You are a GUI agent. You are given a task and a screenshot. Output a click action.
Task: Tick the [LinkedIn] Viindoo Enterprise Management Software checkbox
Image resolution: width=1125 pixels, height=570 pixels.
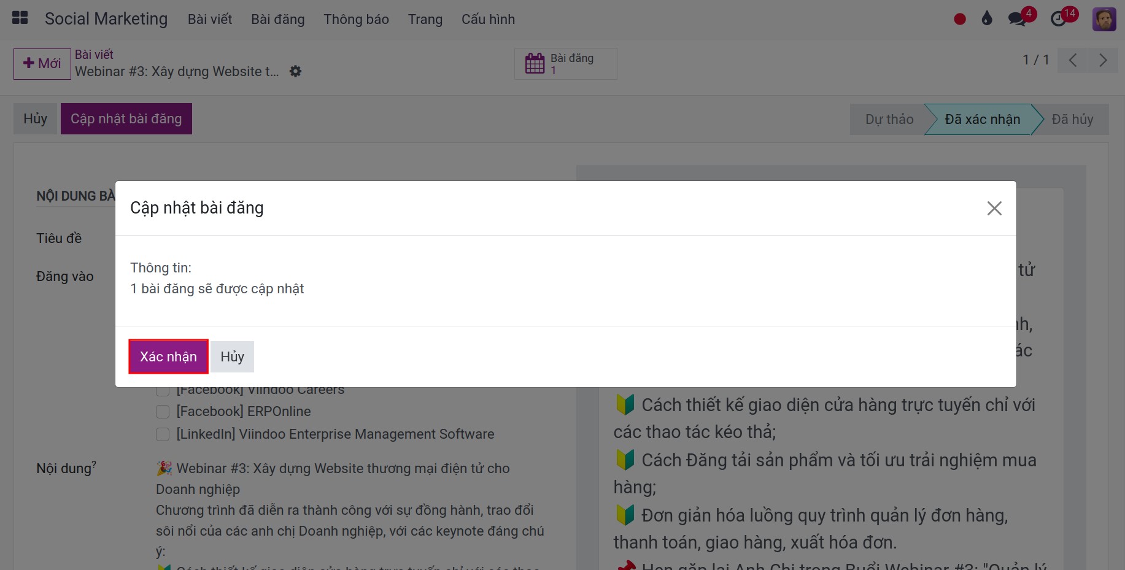point(163,434)
